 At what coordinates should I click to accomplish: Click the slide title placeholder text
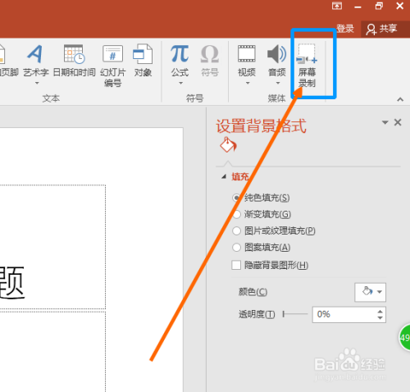click(12, 283)
